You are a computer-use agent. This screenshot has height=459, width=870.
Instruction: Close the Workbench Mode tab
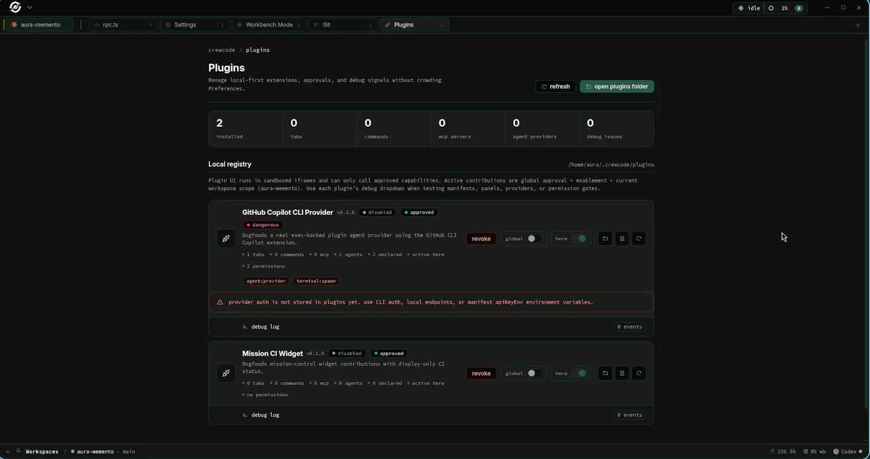coord(299,25)
